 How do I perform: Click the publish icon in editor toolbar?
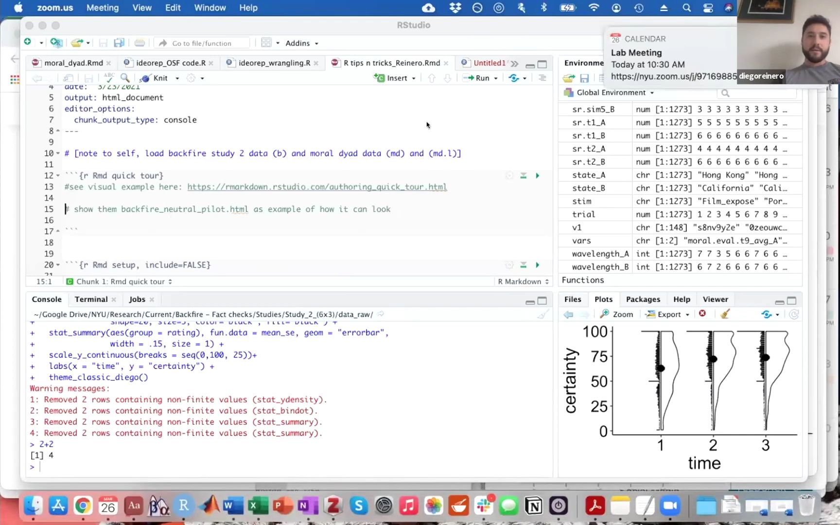click(x=514, y=78)
